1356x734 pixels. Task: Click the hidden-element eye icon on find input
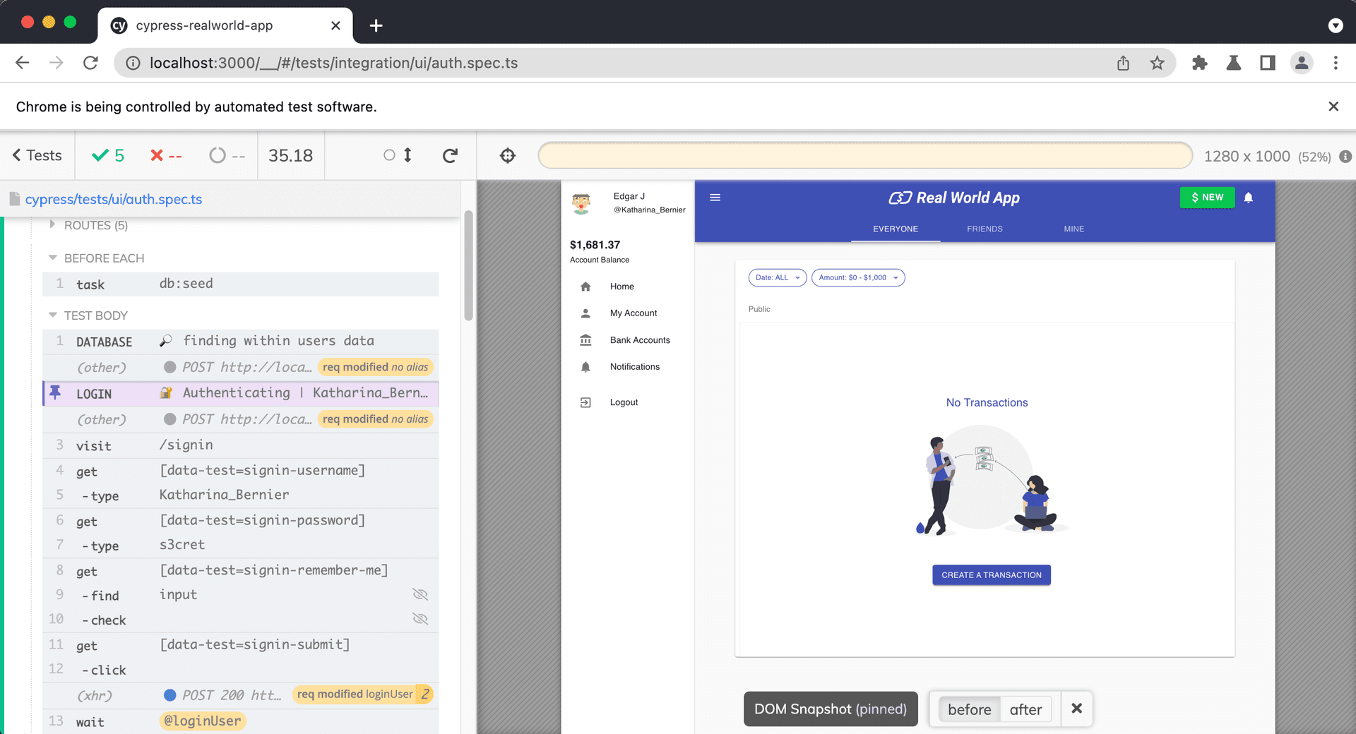[x=420, y=594]
